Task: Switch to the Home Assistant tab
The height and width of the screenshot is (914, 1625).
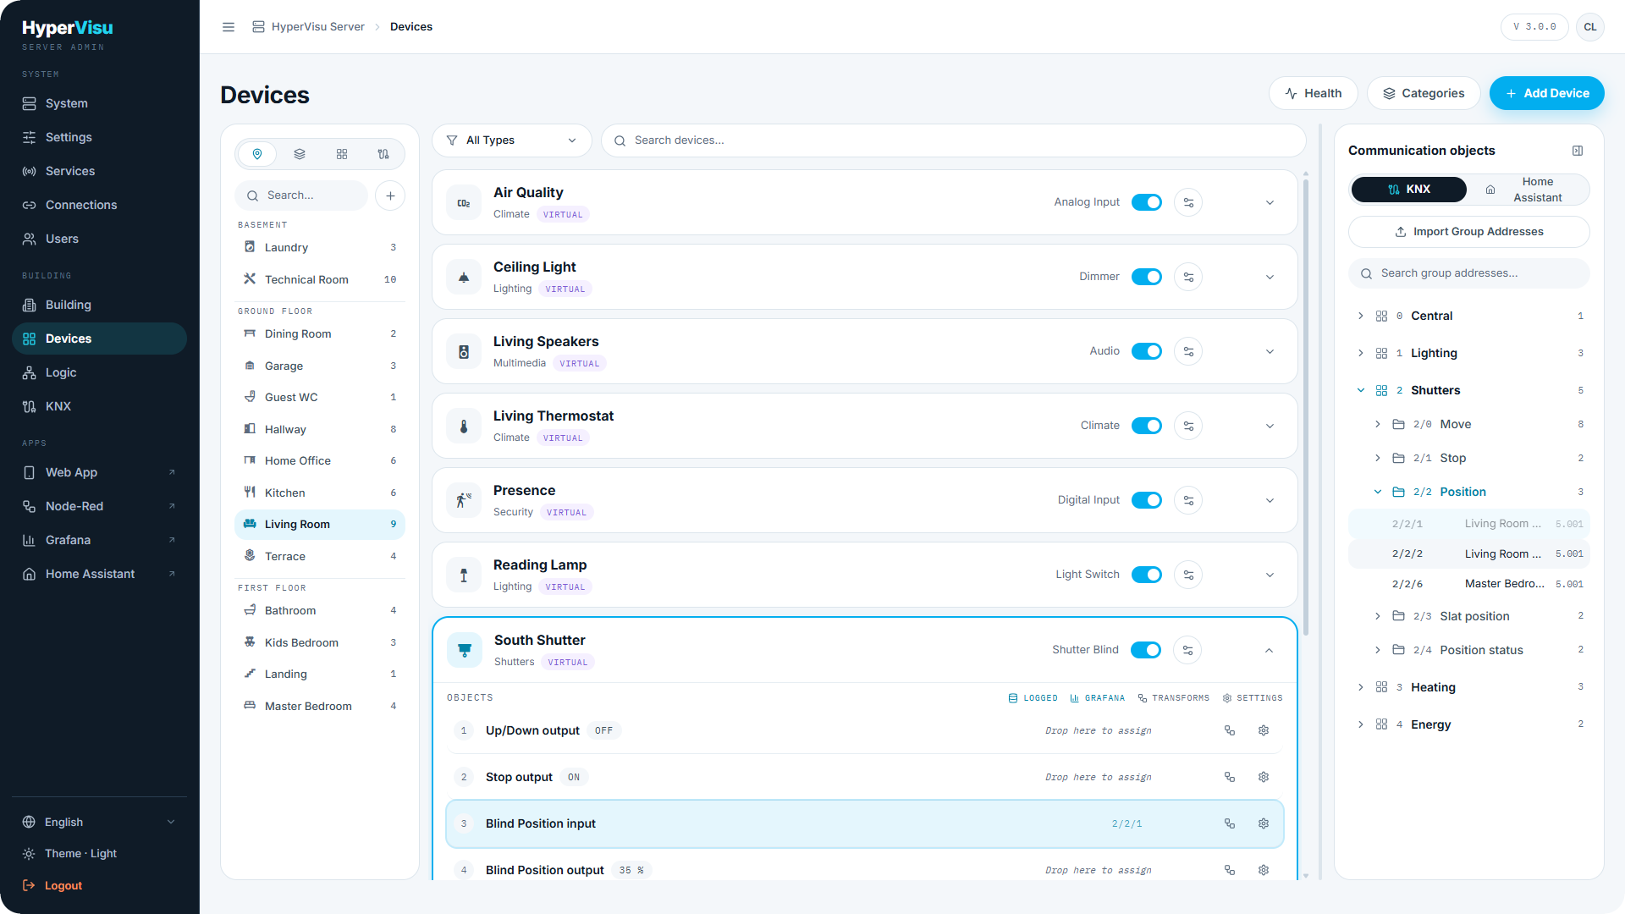Action: [x=1529, y=190]
